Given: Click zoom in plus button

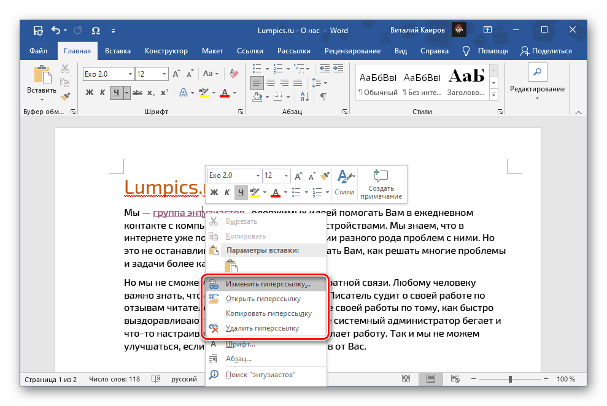Looking at the screenshot, I should [x=546, y=379].
